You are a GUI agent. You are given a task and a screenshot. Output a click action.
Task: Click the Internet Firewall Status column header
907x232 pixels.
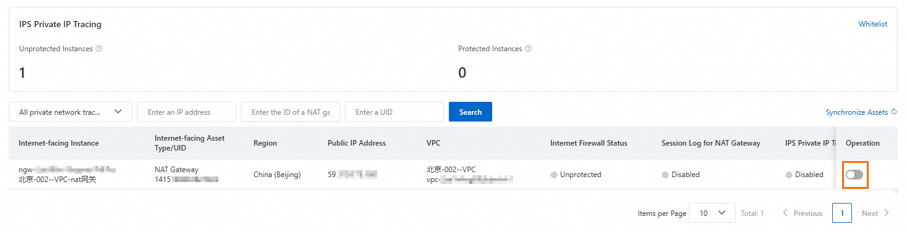(x=589, y=143)
